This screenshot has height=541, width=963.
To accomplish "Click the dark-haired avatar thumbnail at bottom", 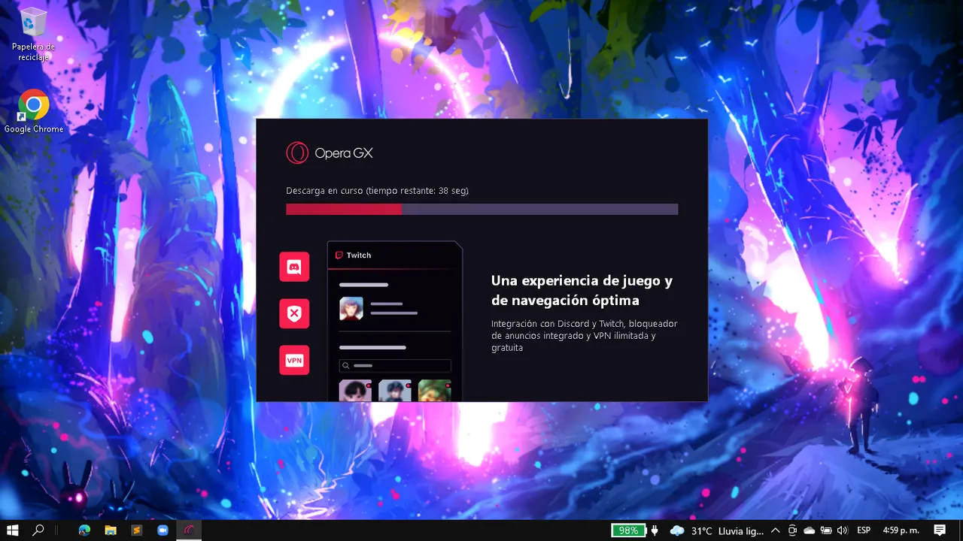I will (x=355, y=391).
